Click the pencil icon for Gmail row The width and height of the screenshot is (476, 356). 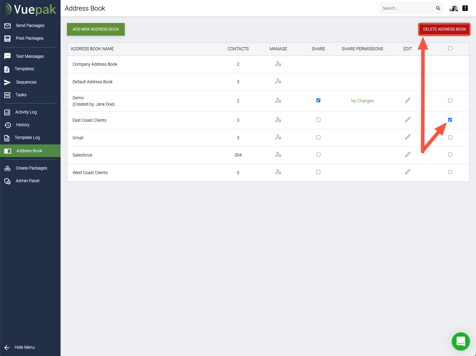(408, 137)
